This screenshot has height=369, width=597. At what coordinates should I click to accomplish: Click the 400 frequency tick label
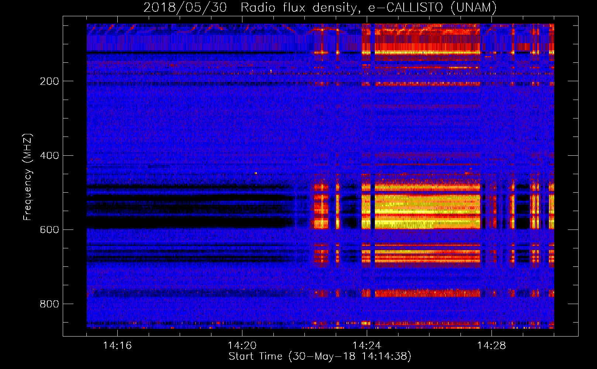(x=49, y=155)
